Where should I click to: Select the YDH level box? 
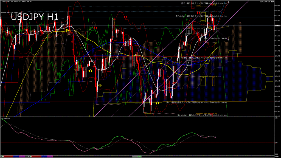pos(203,21)
